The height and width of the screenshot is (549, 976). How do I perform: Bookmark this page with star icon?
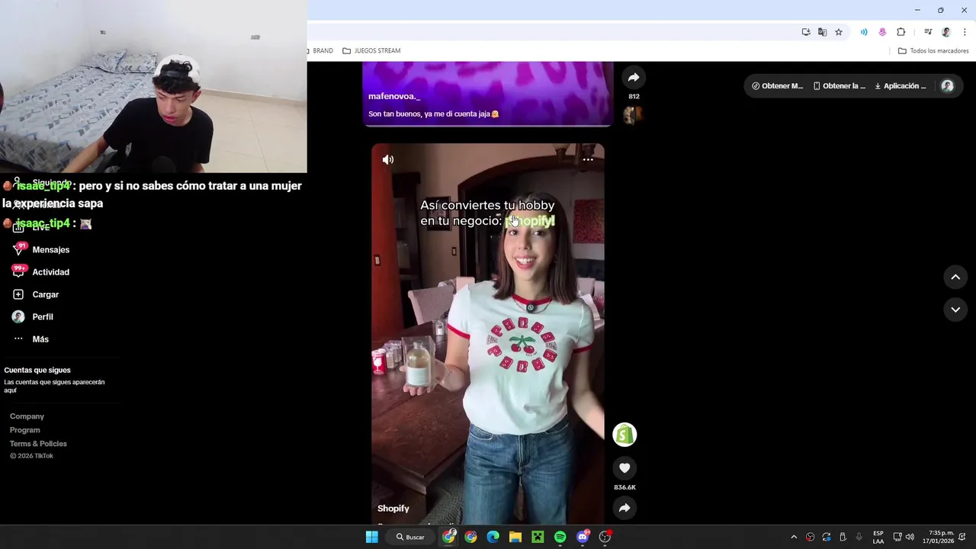pos(839,32)
